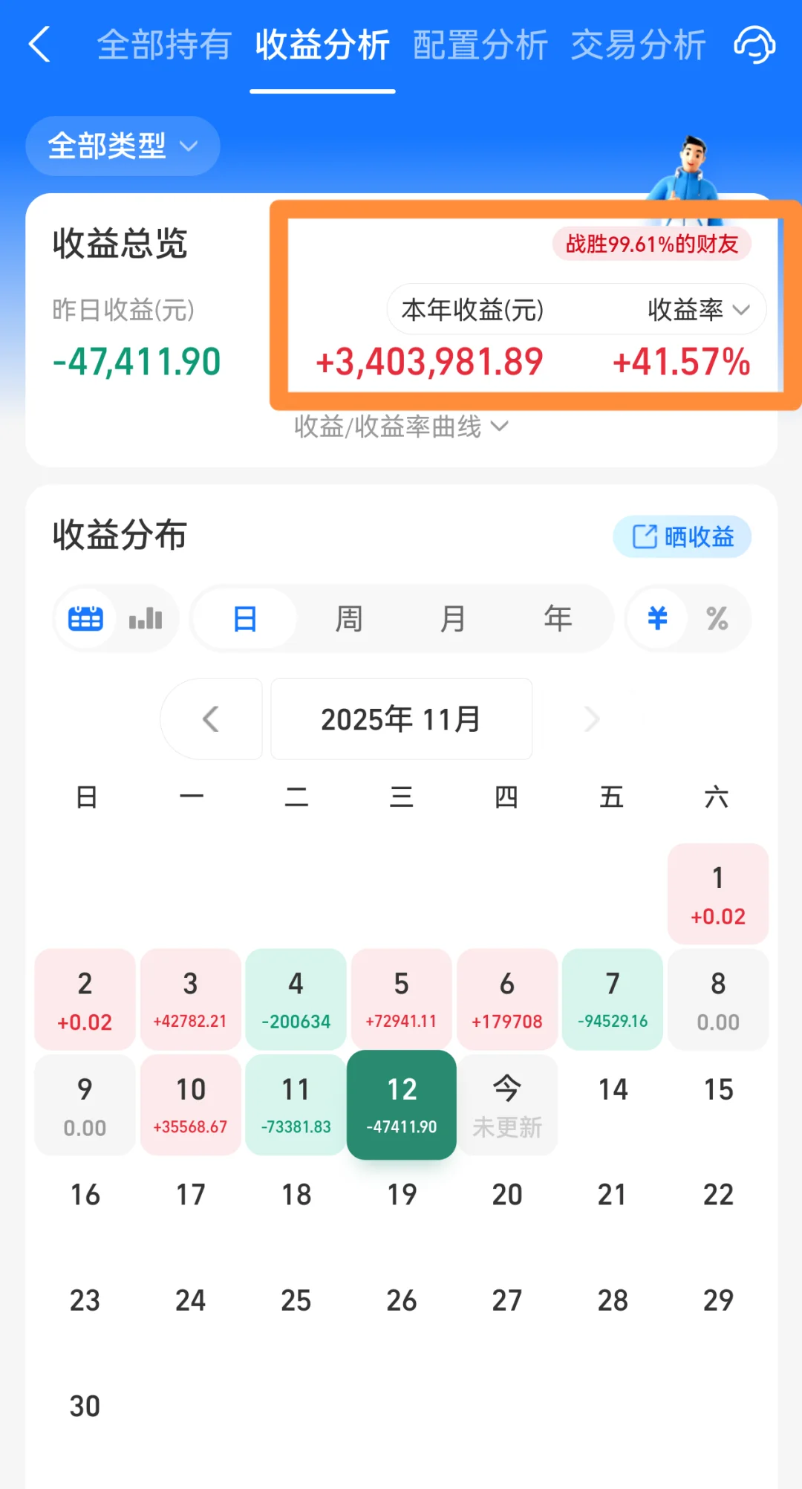Image resolution: width=802 pixels, height=1489 pixels.
Task: Select November 11 showing -73381.83
Action: (296, 1105)
